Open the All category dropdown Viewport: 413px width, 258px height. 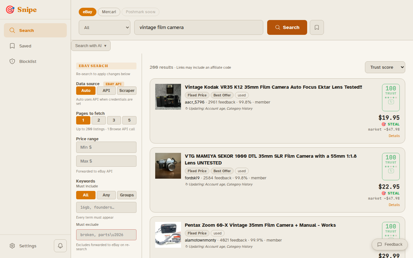(x=105, y=27)
